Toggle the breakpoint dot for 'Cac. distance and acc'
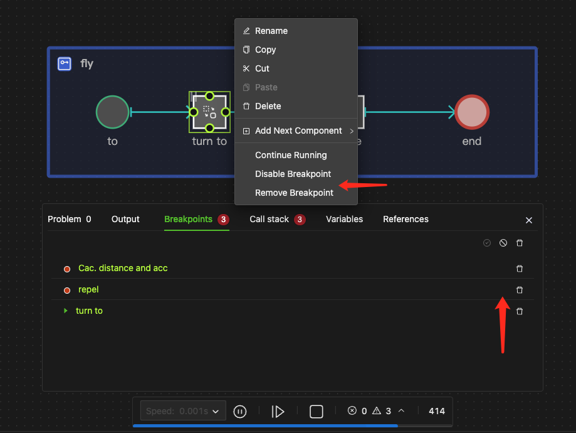 point(67,269)
